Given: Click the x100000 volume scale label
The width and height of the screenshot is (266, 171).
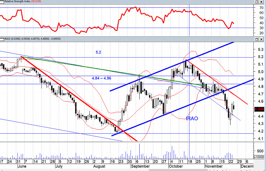Looking at the screenshot, I should (x=259, y=157).
